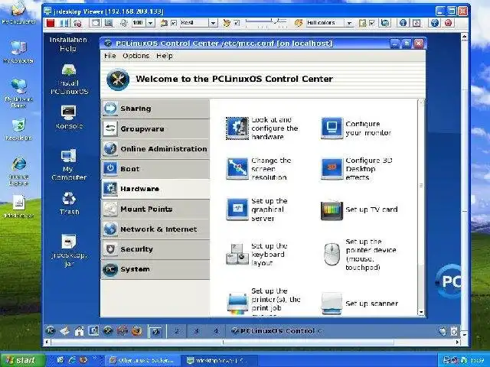Click PCLinuxOS Control taskbar entry in KDE panel
The image size is (490, 367).
coord(276,331)
